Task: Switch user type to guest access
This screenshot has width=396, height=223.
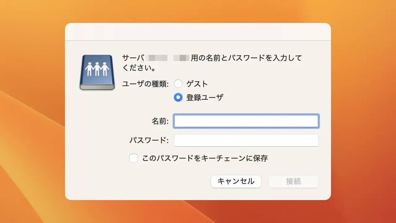Action: [x=178, y=84]
